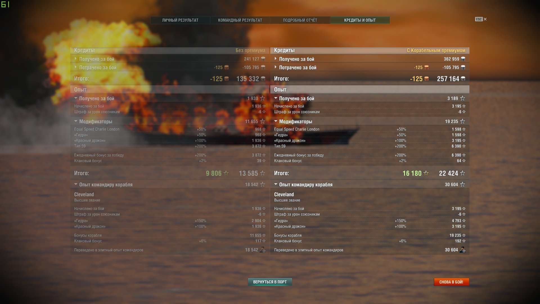This screenshot has height=304, width=540.
Task: Expand premium 'Получено за бой' credits row
Action: tap(370, 59)
